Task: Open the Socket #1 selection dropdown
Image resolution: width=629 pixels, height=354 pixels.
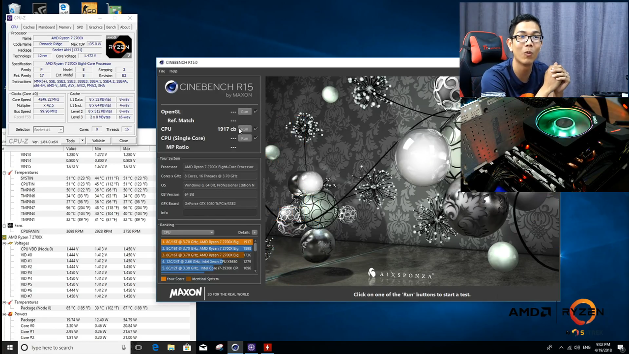Action: [x=48, y=129]
